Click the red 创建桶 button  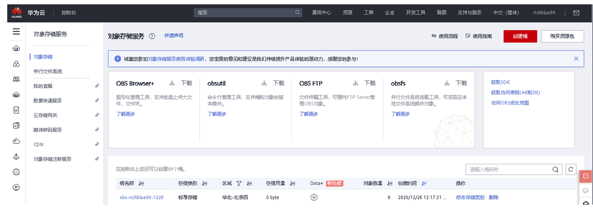click(x=520, y=36)
